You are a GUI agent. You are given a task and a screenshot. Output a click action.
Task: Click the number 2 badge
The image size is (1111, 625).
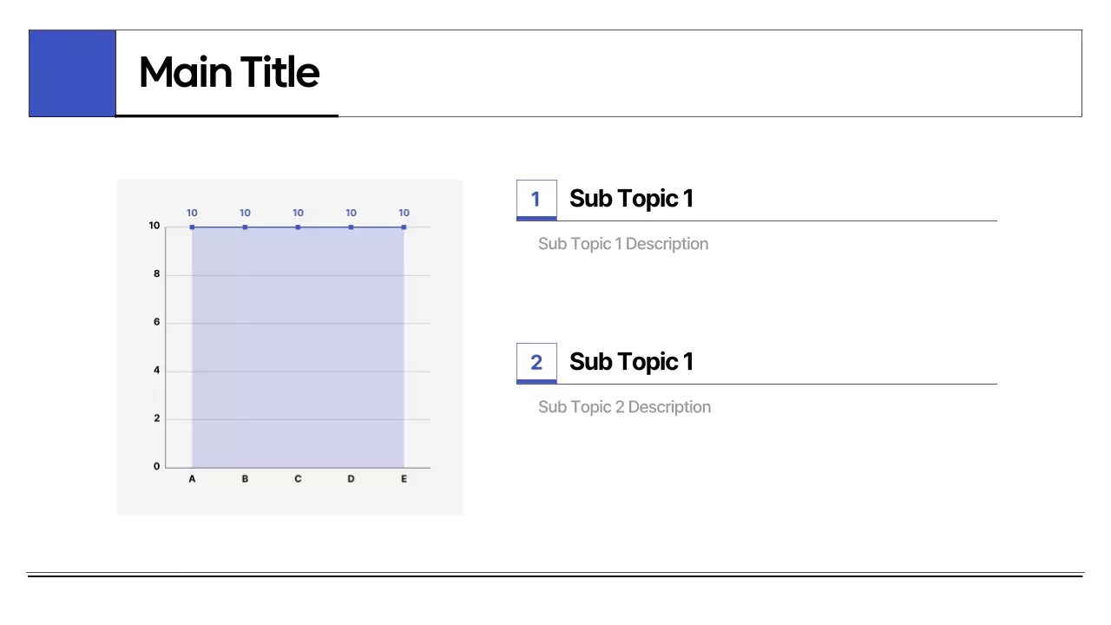(x=536, y=362)
